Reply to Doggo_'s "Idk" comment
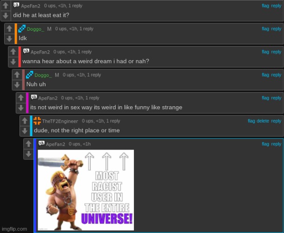The height and width of the screenshot is (233, 284). [276, 29]
